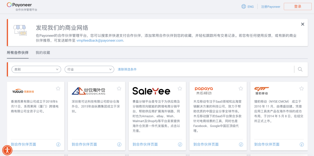Click the papaya 木瓜移动 logo
This screenshot has width=314, height=156.
[204, 91]
